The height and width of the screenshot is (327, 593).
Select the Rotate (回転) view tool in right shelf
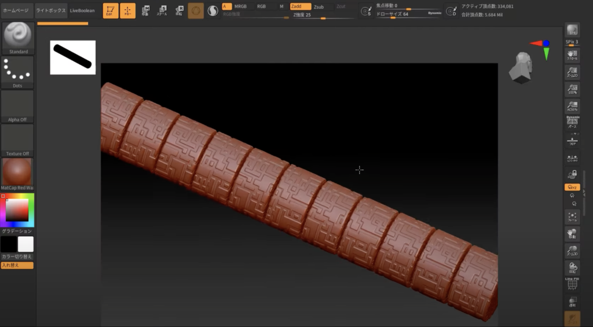(572, 268)
